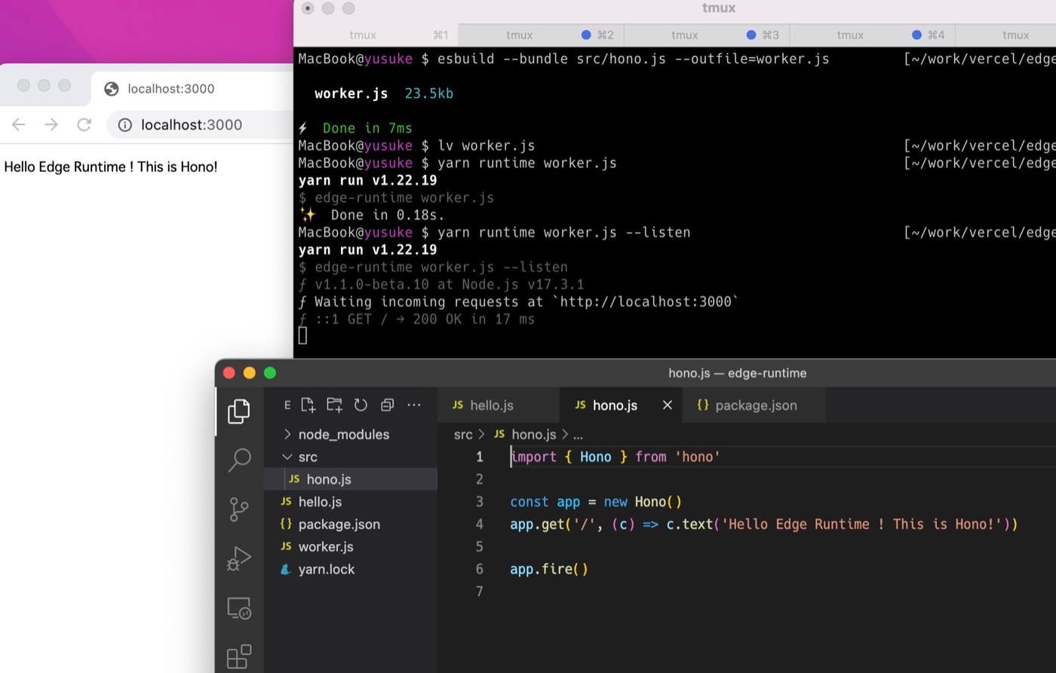Click 'worker.js 23.5kb' output in terminal

tap(384, 93)
